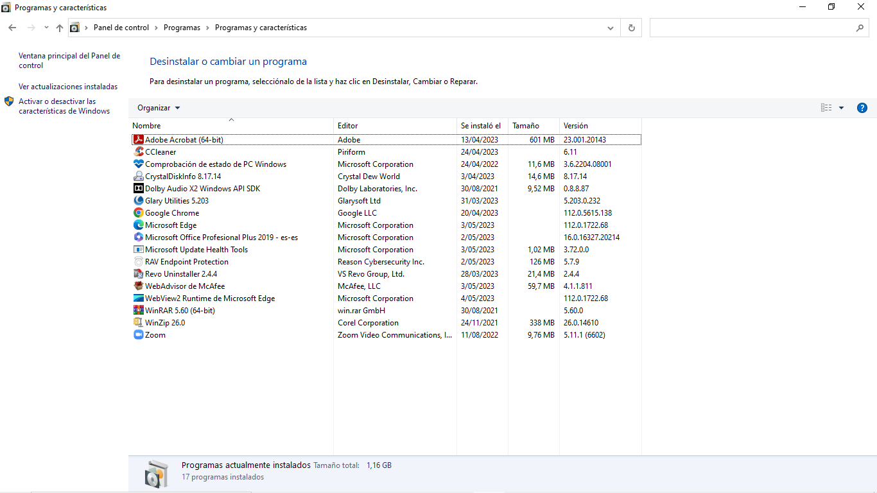Viewport: 877px width, 493px height.
Task: Click the refresh button beside address bar
Action: point(632,28)
